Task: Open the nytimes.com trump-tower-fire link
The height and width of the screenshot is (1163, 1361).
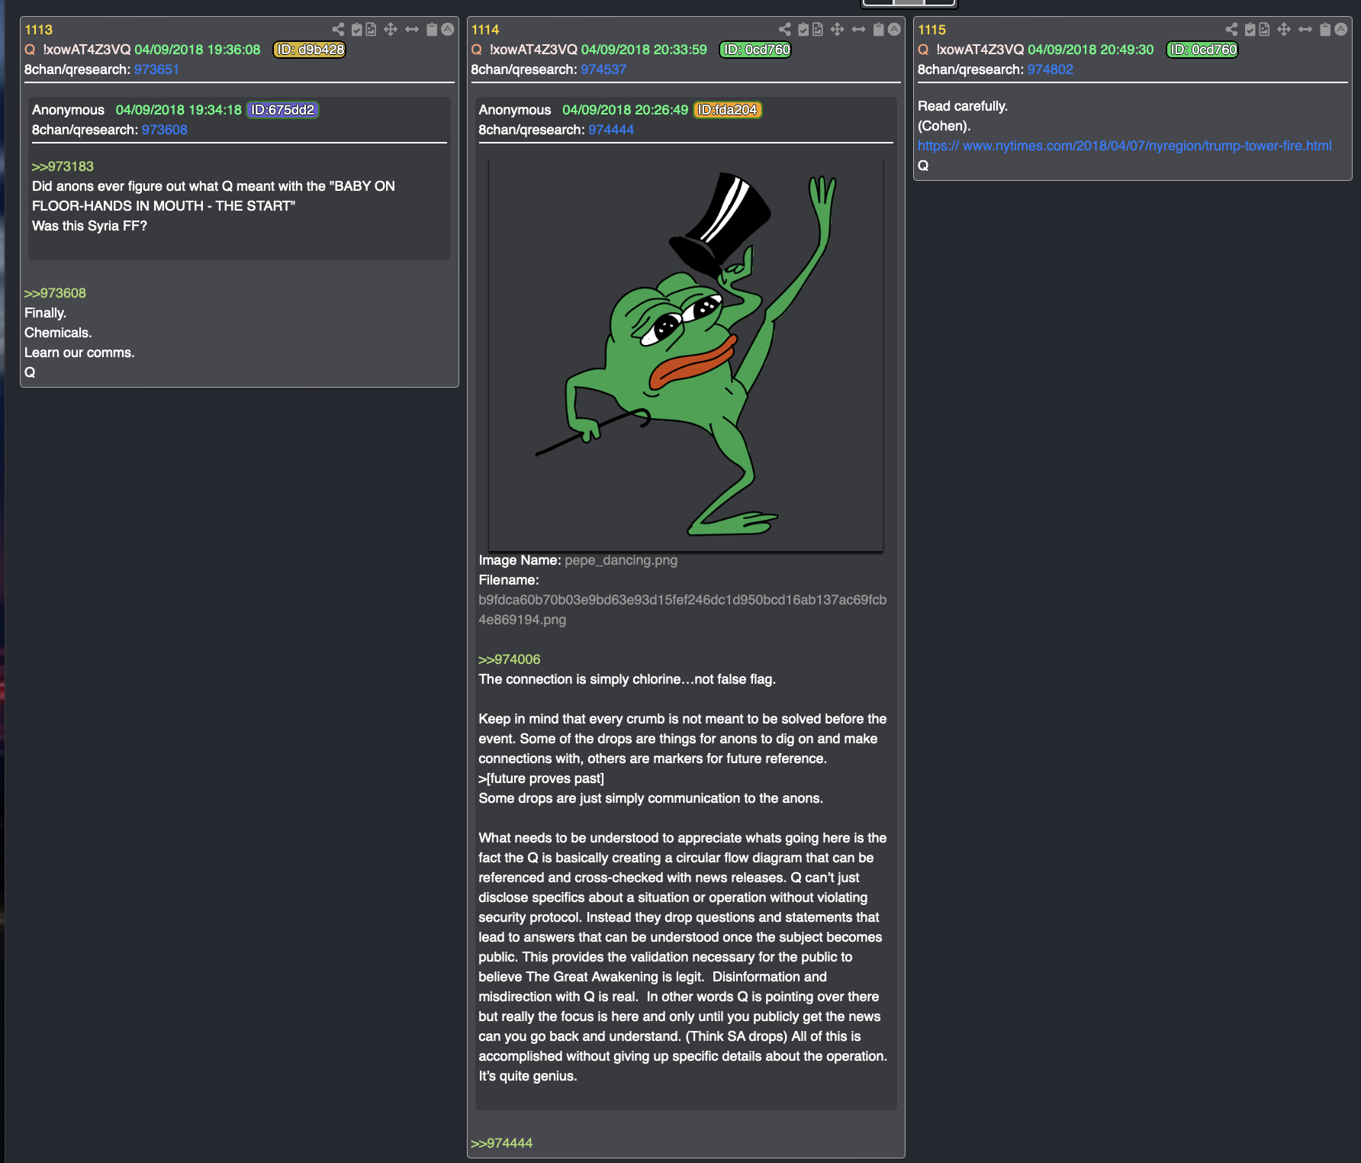Action: 1125,146
